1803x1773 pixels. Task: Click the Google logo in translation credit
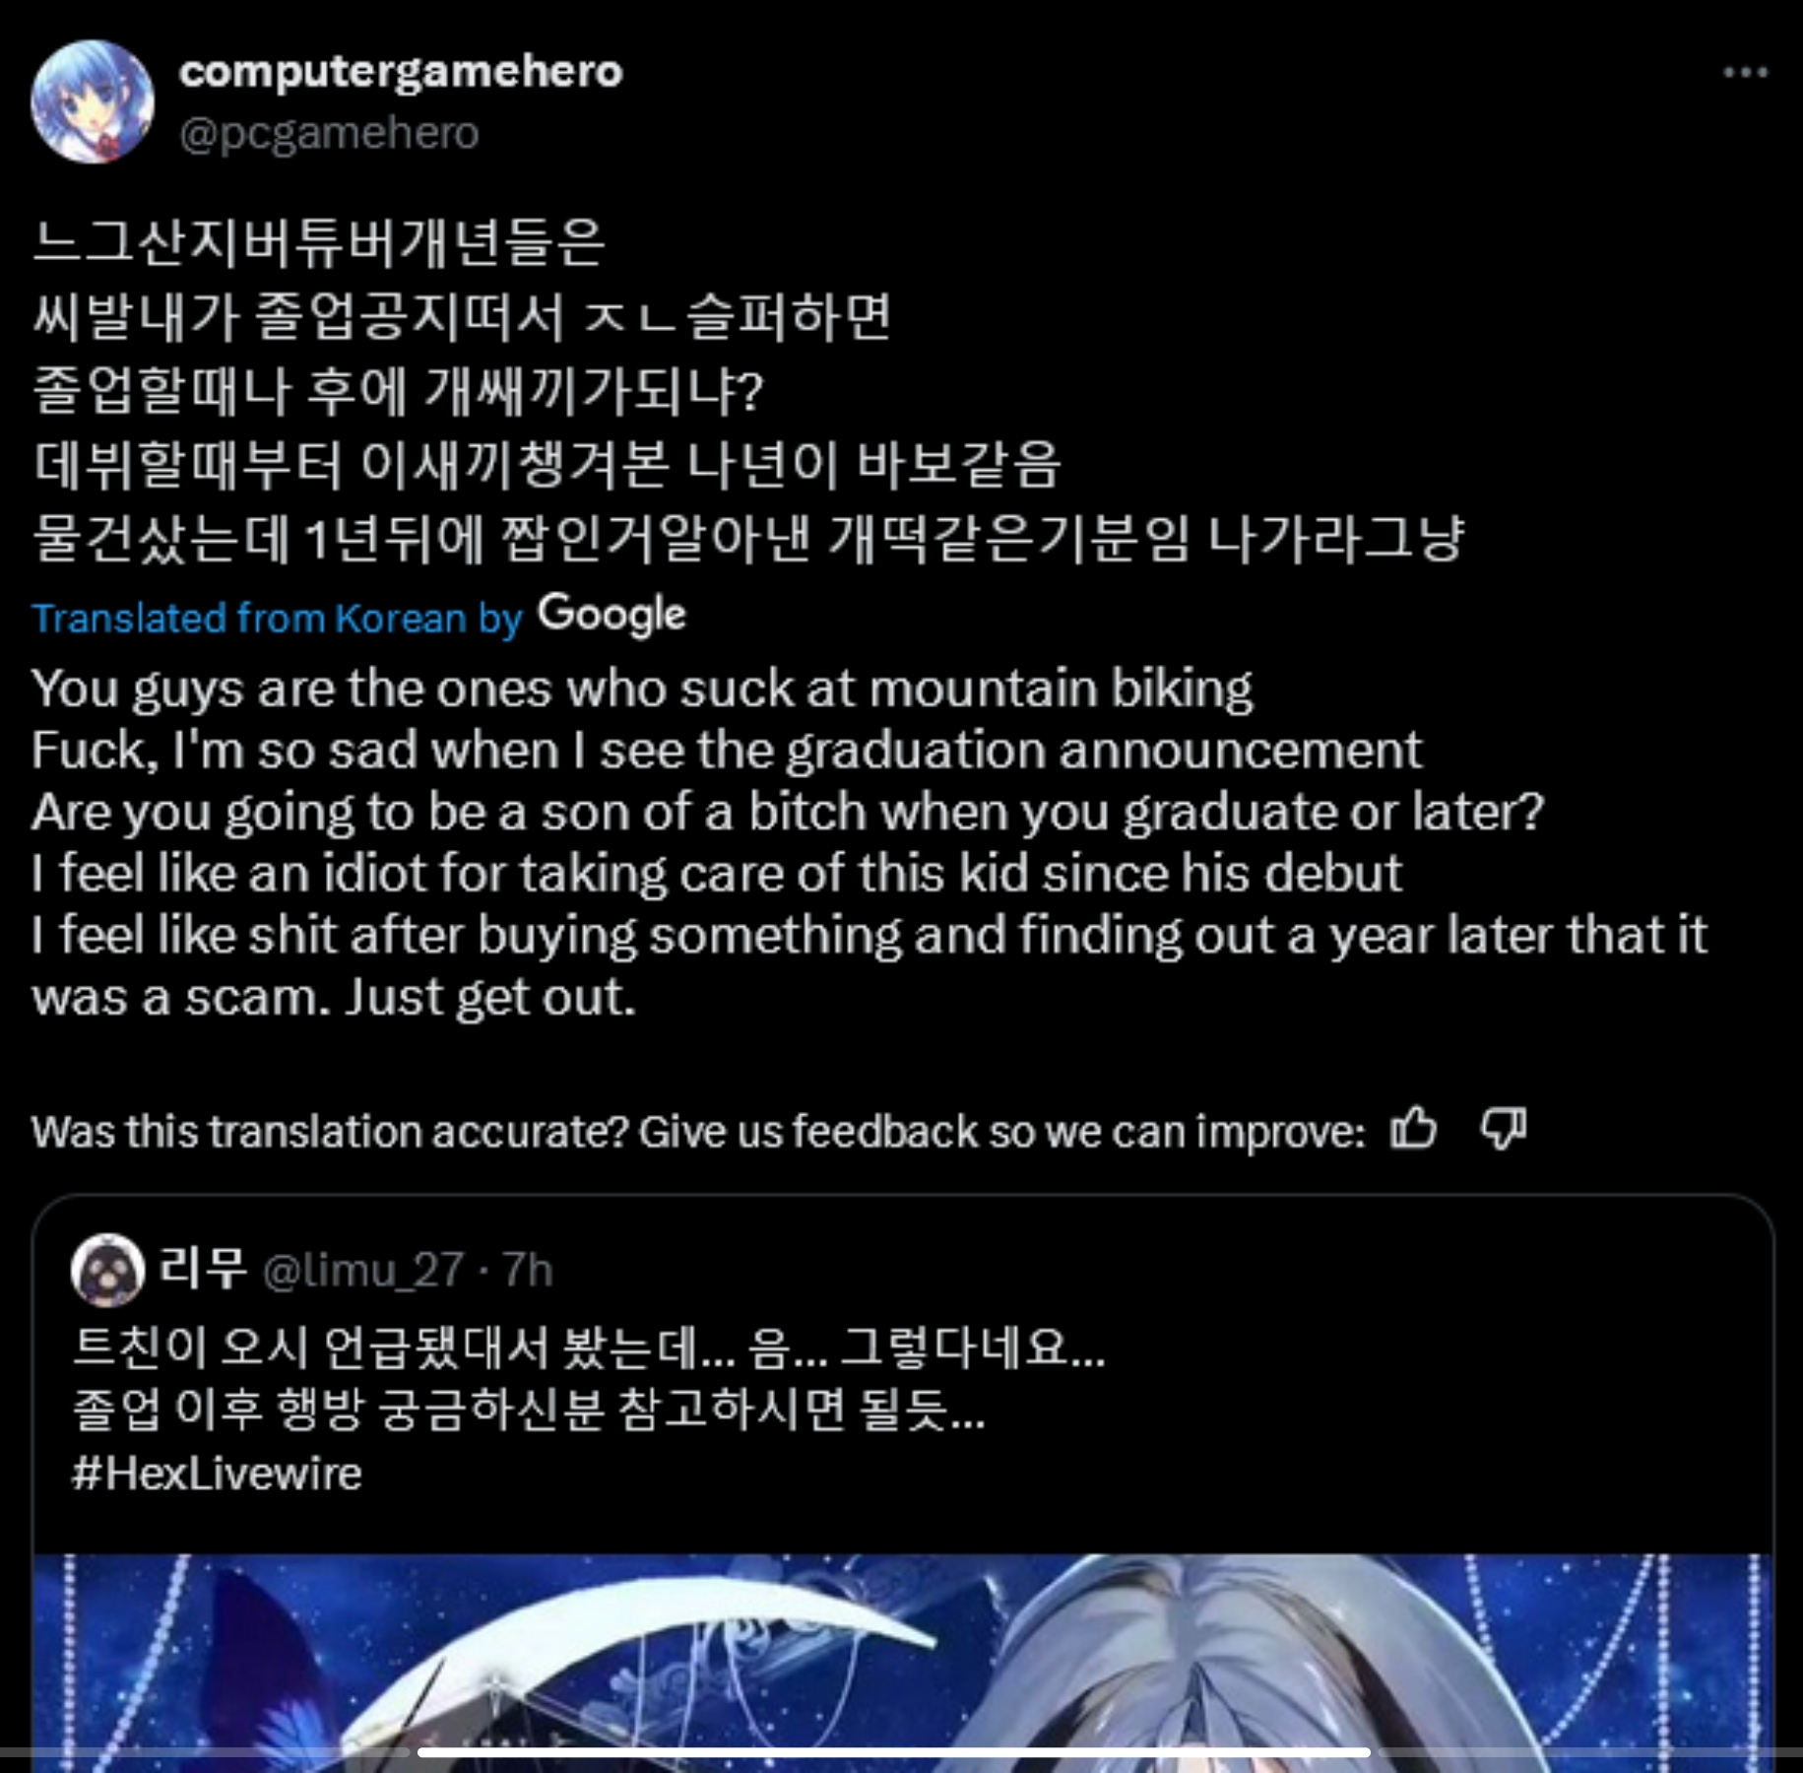[x=612, y=615]
